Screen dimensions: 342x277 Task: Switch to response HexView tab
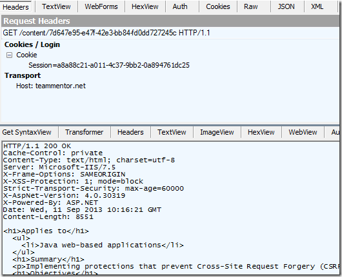click(x=261, y=132)
